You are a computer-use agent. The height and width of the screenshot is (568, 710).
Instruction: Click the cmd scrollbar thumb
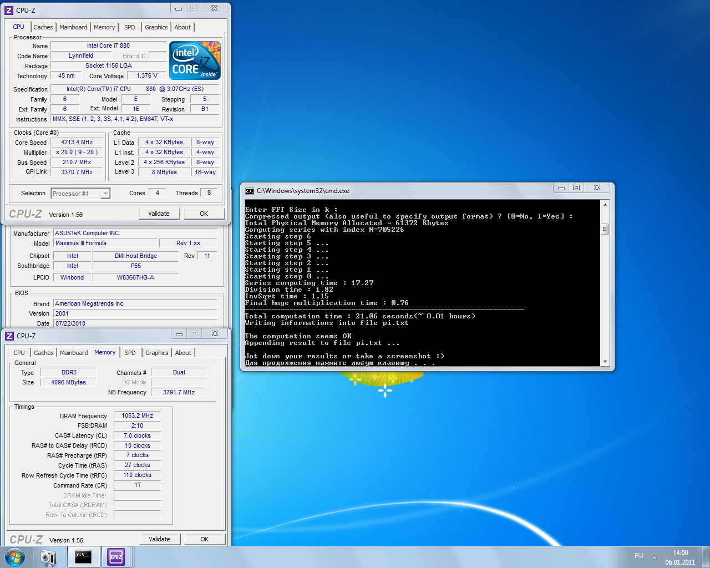point(605,229)
